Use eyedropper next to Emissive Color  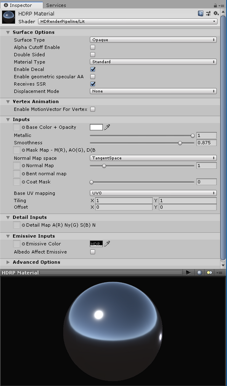click(107, 244)
